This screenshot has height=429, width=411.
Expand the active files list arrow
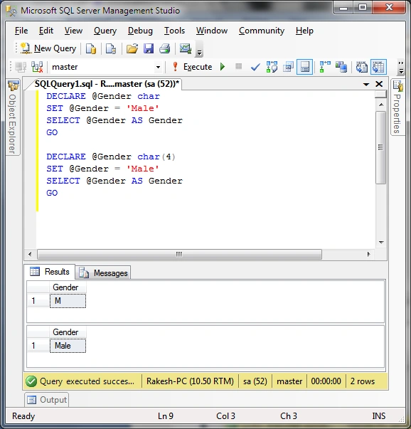366,84
